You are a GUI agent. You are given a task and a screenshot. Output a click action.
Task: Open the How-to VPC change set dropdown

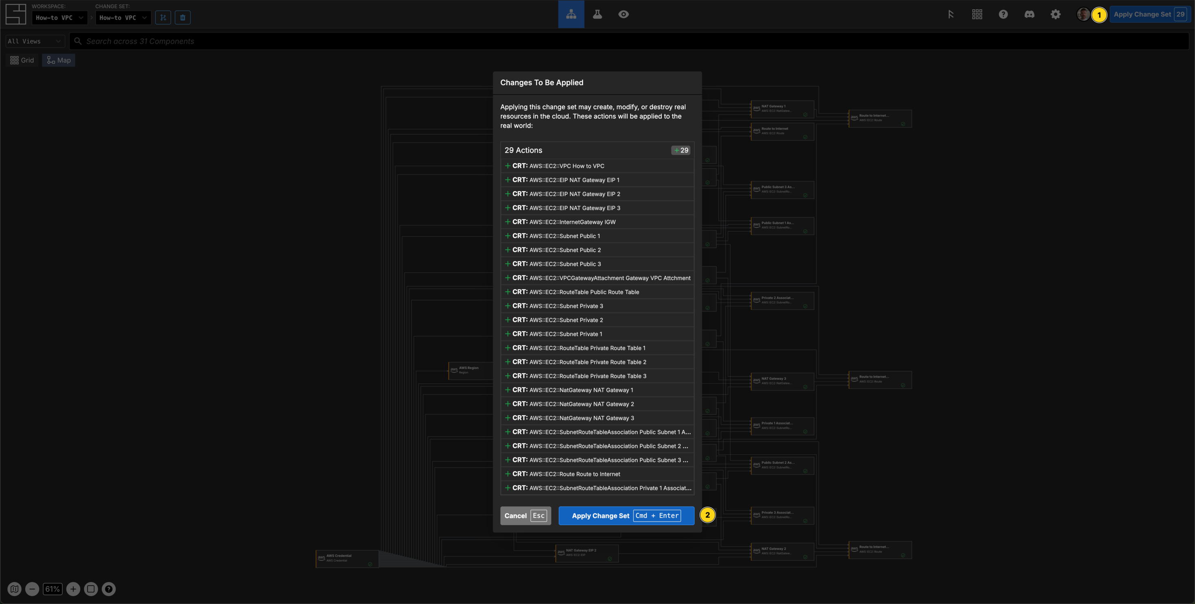pos(123,17)
